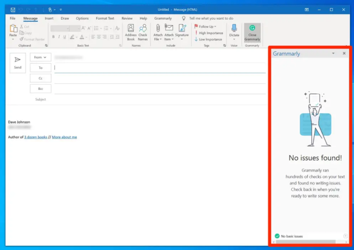This screenshot has width=354, height=250.
Task: Open the font name dropdown
Action: 67,28
